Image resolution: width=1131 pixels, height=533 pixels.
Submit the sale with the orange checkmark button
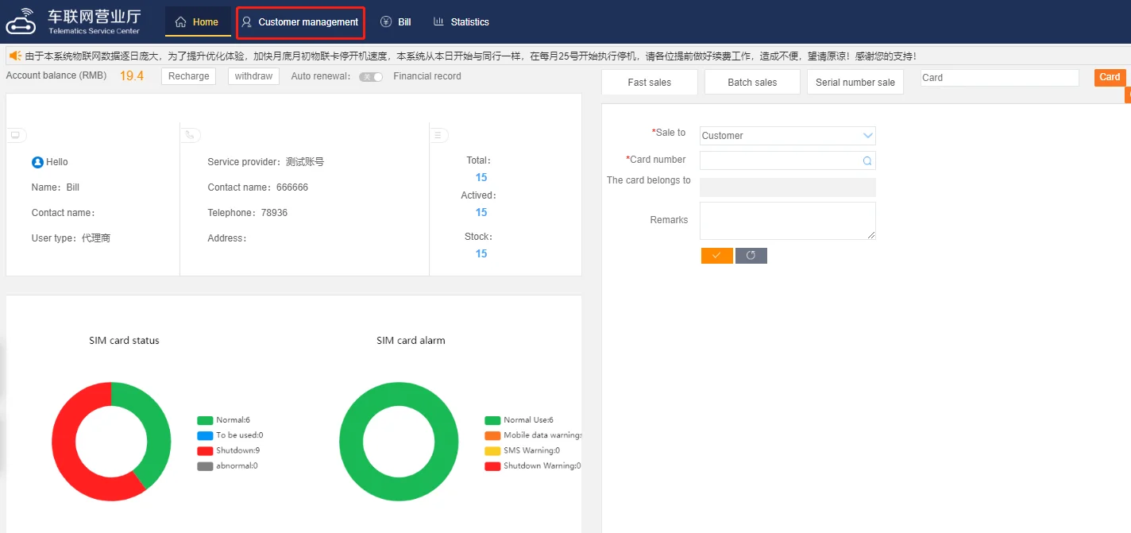[716, 256]
